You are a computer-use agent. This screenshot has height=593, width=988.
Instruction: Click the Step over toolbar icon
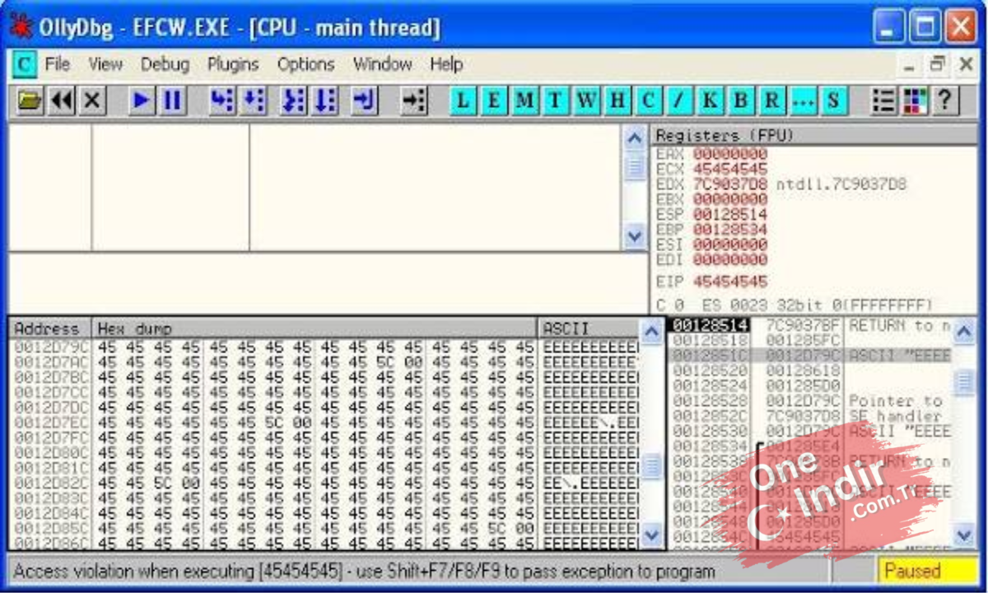[x=253, y=100]
